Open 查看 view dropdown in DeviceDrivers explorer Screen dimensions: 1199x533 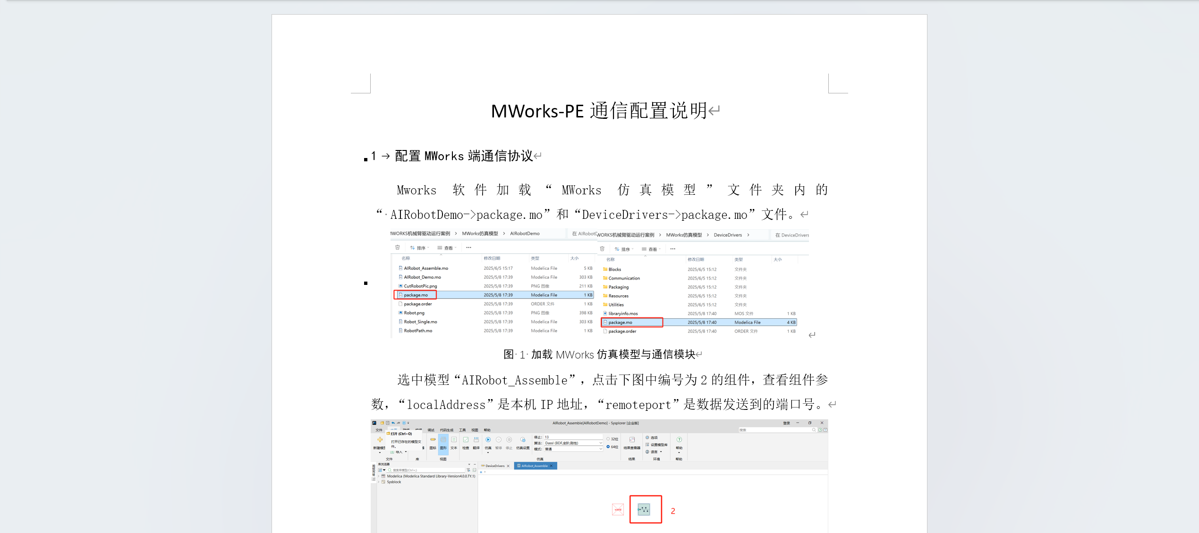click(x=651, y=249)
